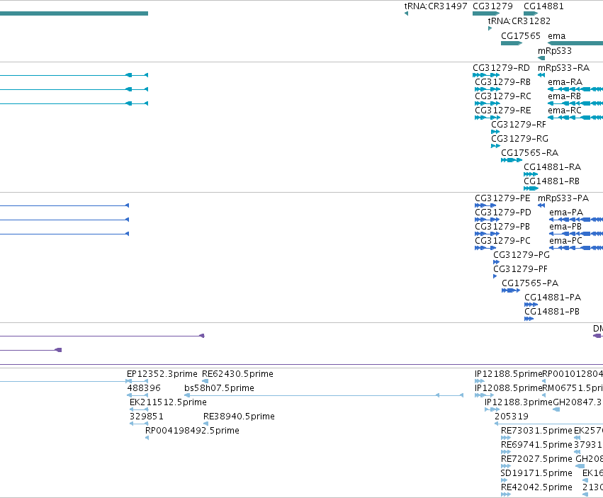Open EST IP12188.5prime
603x498 pixels.
tap(508, 374)
